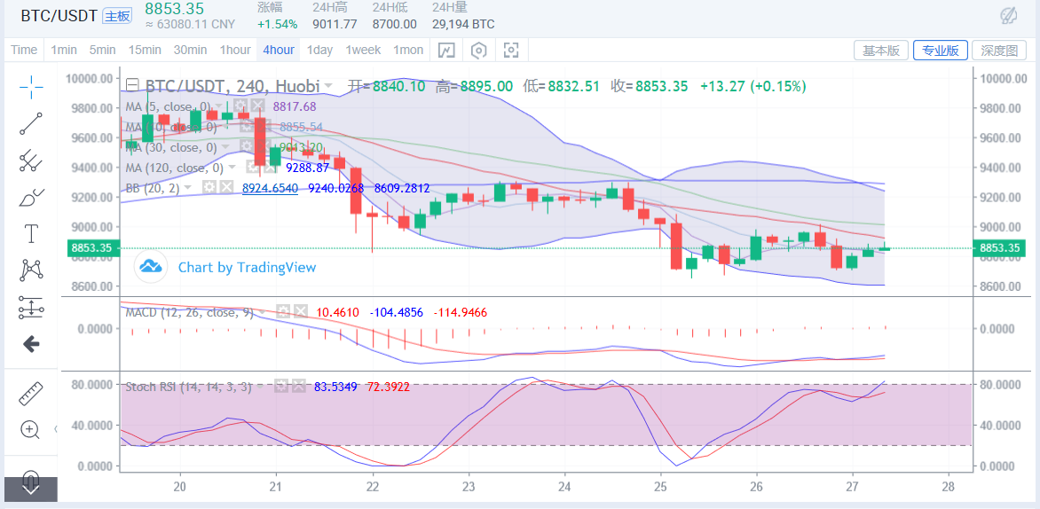
Task: Expand MA (120, close, 0) dropdown arrow
Action: (x=232, y=168)
